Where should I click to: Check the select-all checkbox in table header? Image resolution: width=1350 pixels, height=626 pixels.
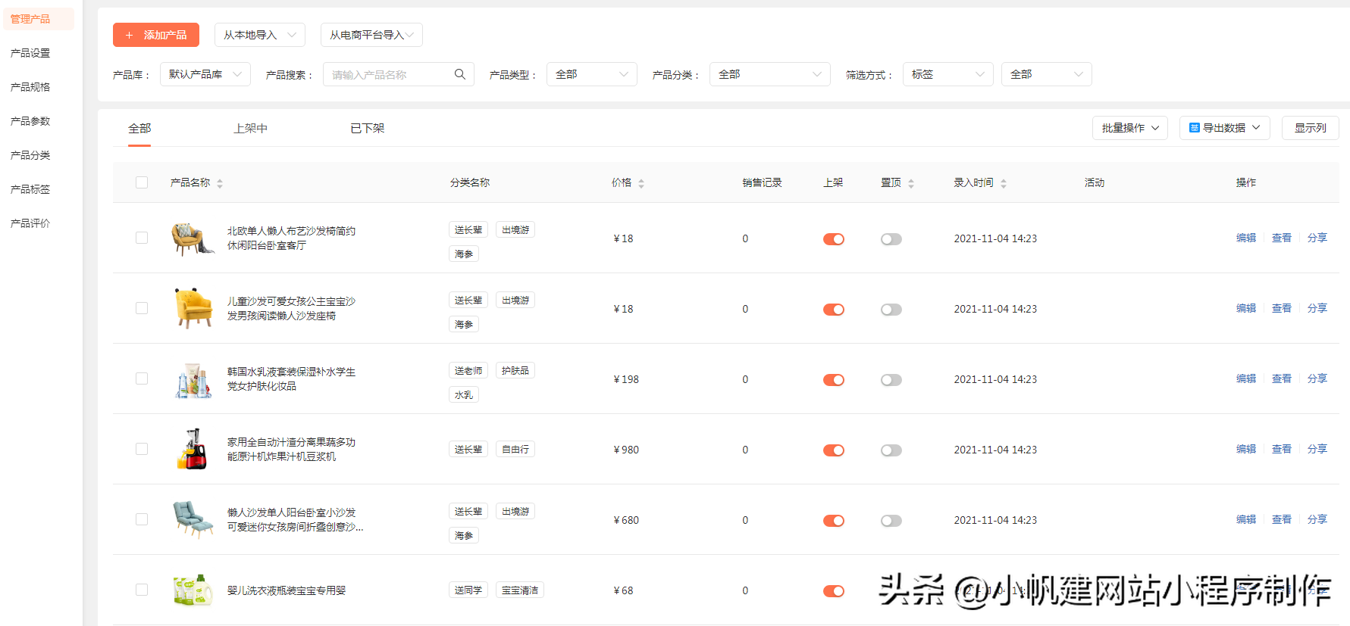(142, 182)
